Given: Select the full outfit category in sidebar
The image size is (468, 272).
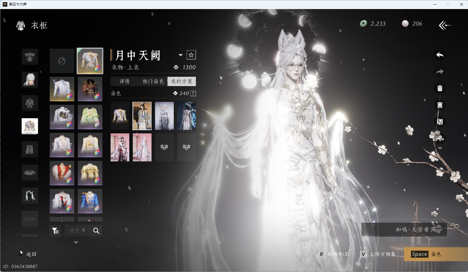Looking at the screenshot, I should point(30,57).
